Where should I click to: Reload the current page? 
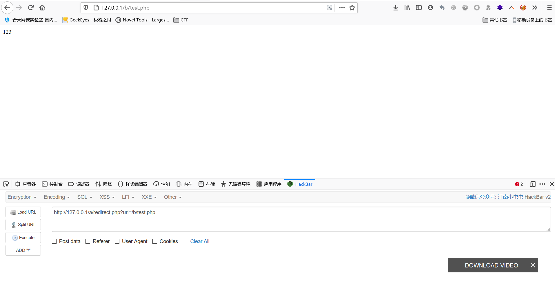click(x=31, y=8)
